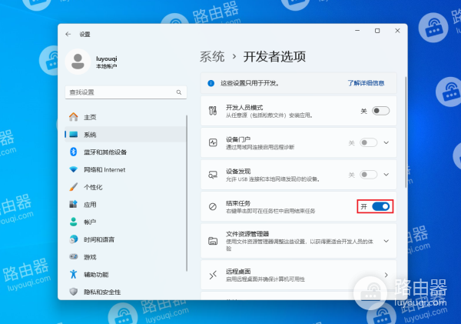
Task: Click the content area vertical scrollbar
Action: (x=406, y=132)
